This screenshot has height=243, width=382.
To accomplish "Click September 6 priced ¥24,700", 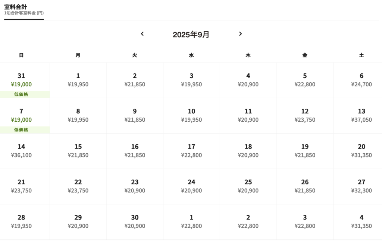I will point(361,80).
